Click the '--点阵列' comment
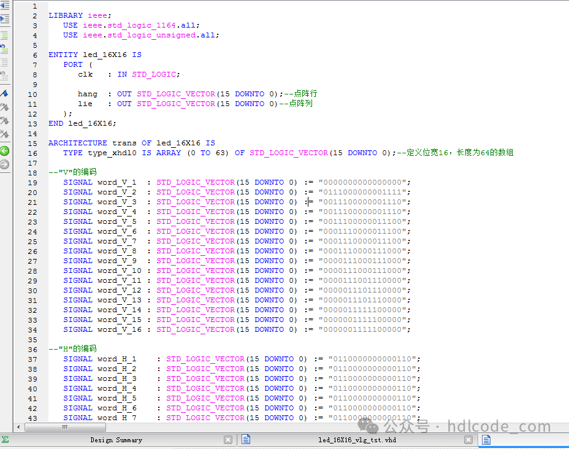This screenshot has height=449, width=569. [x=296, y=104]
